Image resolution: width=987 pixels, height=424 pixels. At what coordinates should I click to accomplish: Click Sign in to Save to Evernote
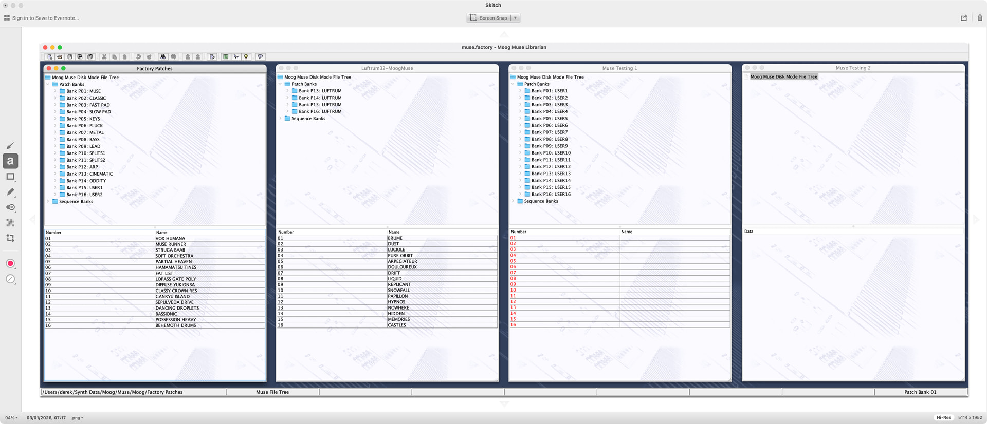point(45,18)
